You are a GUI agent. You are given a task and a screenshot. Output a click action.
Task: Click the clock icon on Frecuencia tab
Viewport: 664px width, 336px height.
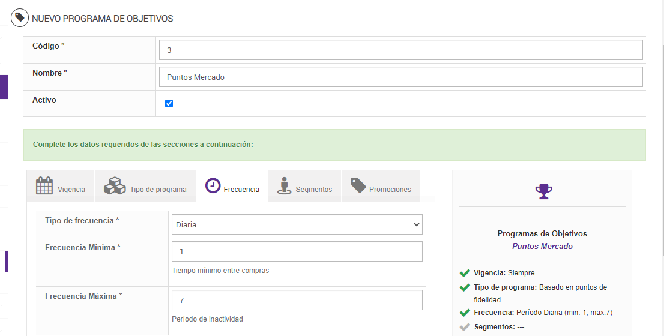(x=213, y=186)
